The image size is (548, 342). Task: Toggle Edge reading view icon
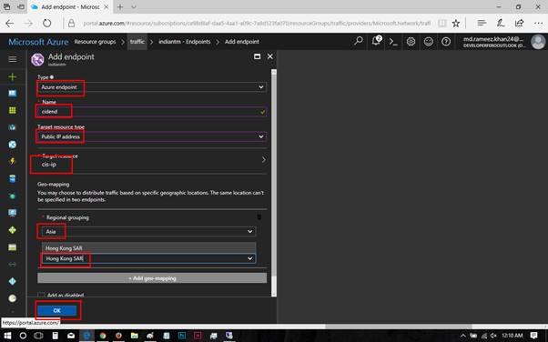pos(441,23)
